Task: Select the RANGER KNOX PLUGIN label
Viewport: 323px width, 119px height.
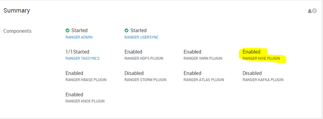Action: [x=85, y=101]
